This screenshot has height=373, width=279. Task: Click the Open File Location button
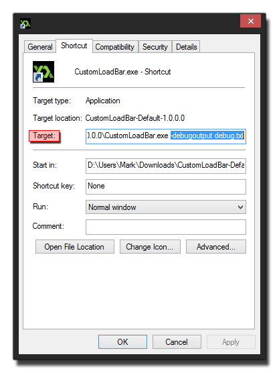click(x=75, y=247)
